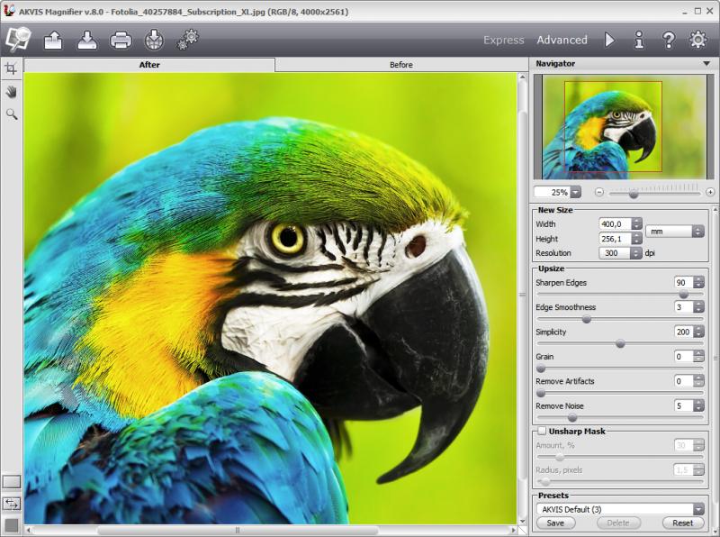
Task: Select the Crop tool
Action: [x=12, y=68]
